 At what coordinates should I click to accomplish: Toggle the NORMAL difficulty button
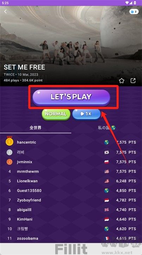pyautogui.click(x=56, y=114)
